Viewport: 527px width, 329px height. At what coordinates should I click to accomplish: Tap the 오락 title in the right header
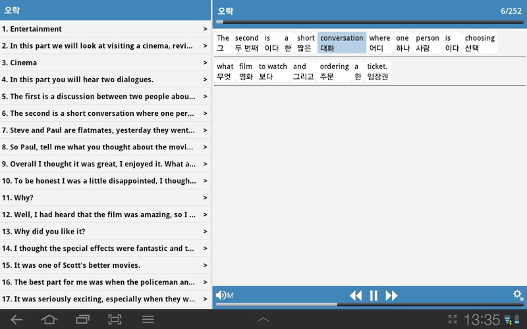pyautogui.click(x=225, y=11)
